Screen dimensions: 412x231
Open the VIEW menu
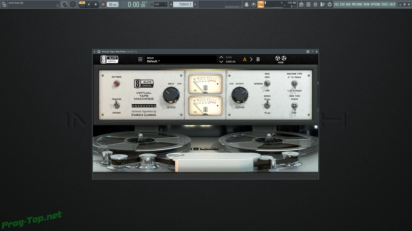pyautogui.click(x=366, y=4)
